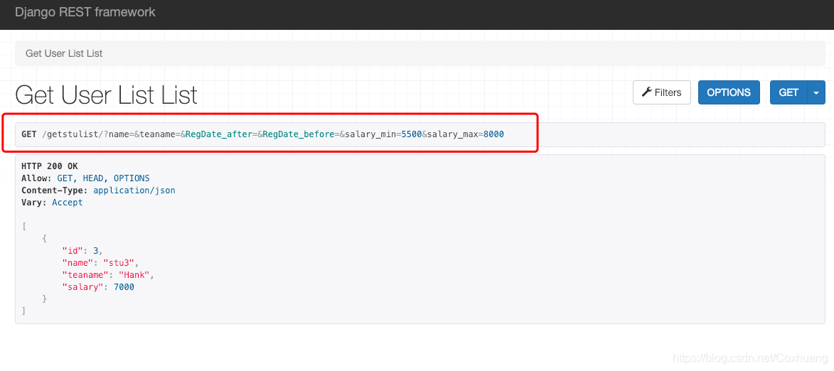Click the RegDate_before query parameter
Viewport: 834px width, 371px height.
pyautogui.click(x=298, y=134)
